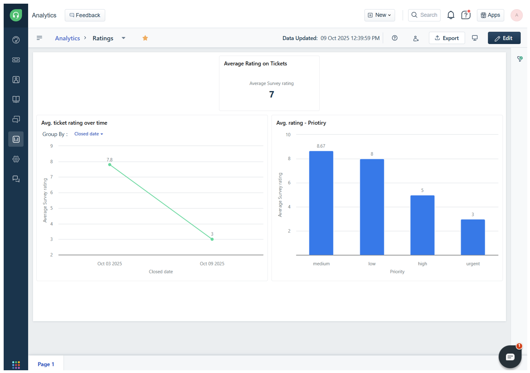Click the Edit button

tap(504, 38)
